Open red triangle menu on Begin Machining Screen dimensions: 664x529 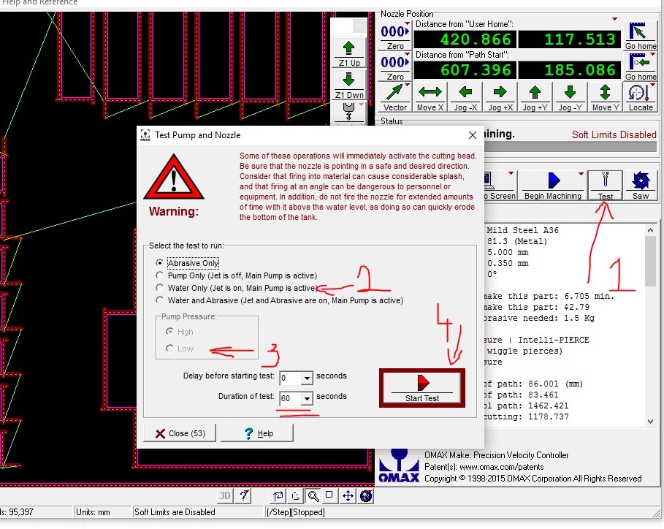pyautogui.click(x=581, y=174)
